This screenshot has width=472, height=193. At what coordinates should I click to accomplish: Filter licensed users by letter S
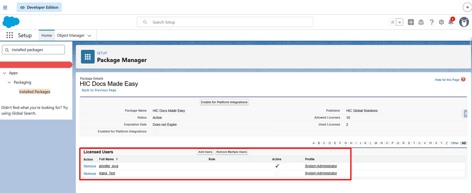pyautogui.click(x=409, y=143)
